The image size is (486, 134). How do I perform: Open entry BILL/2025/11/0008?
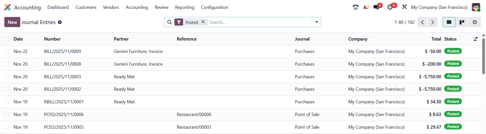62,64
